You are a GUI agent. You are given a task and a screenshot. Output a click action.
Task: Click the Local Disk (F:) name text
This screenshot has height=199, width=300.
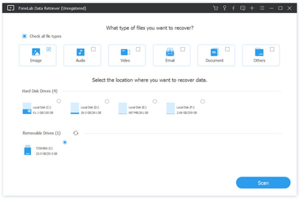185,108
